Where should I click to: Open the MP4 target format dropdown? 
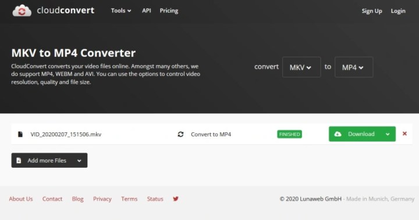[x=354, y=67]
